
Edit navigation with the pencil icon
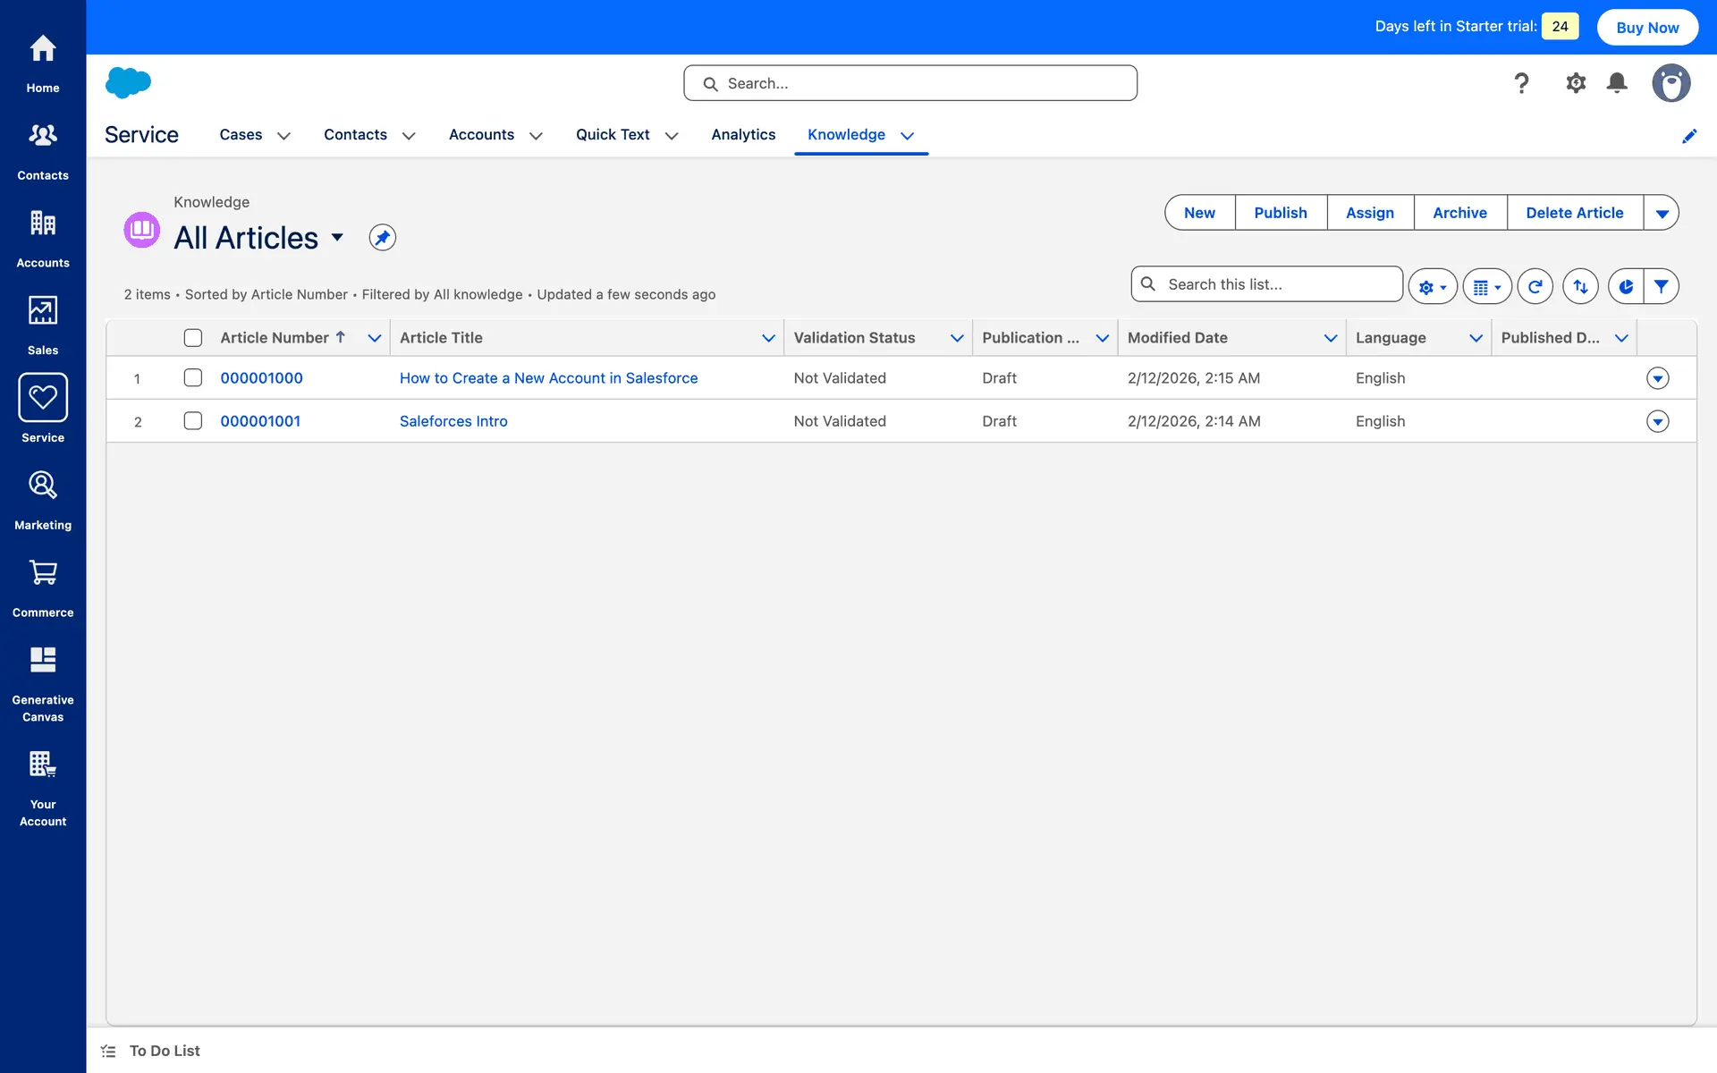point(1688,136)
